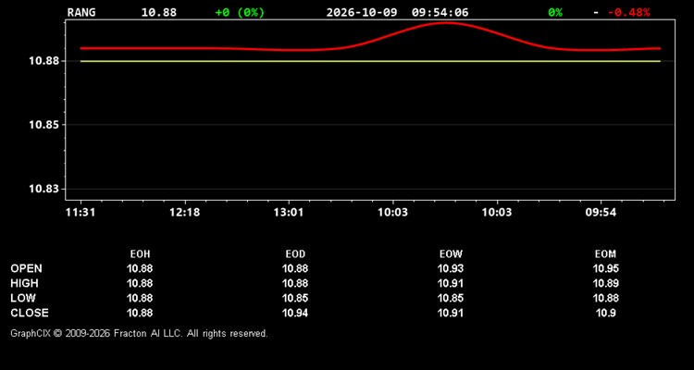Click the +0 (0%) change indicator
The height and width of the screenshot is (370, 694).
(x=240, y=12)
